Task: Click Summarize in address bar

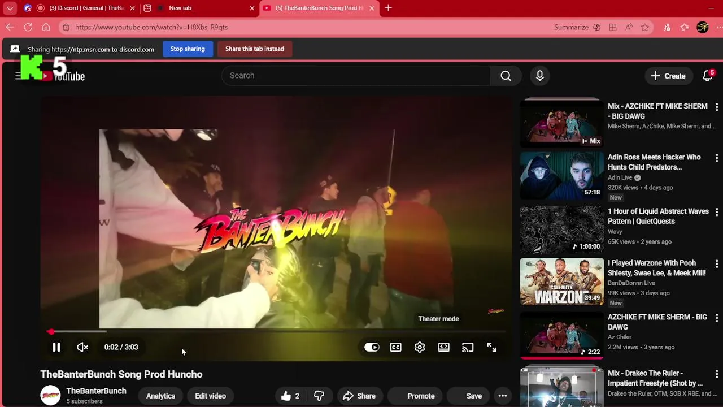Action: 577,27
